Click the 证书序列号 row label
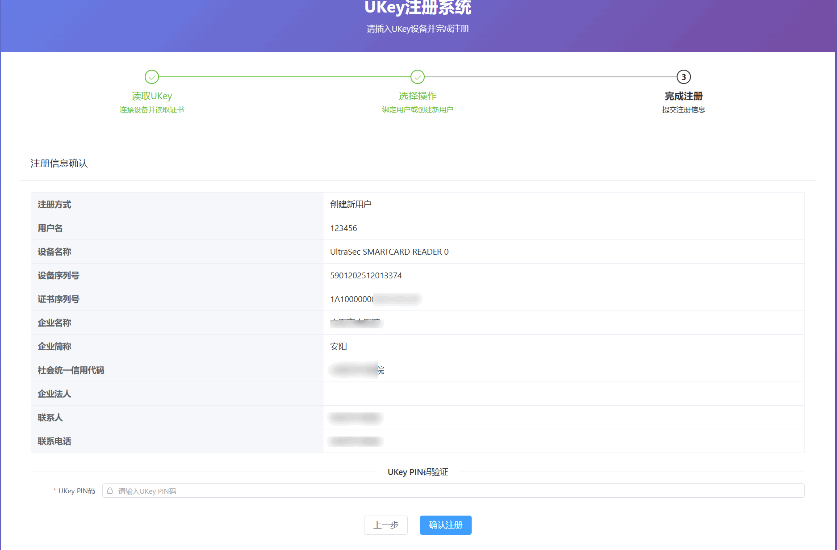The height and width of the screenshot is (550, 837). (x=59, y=299)
